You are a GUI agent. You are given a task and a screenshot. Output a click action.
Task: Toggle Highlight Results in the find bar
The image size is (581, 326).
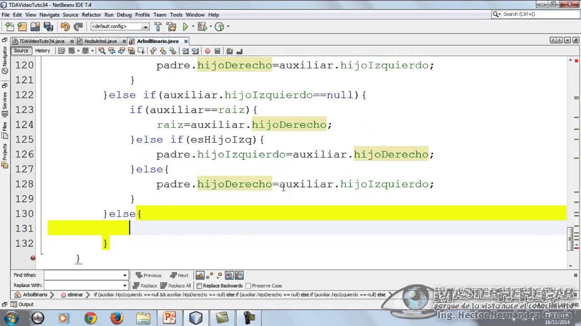(229, 275)
